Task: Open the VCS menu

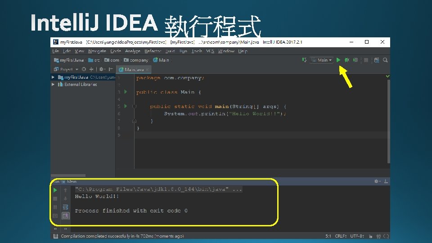Action: [x=210, y=51]
